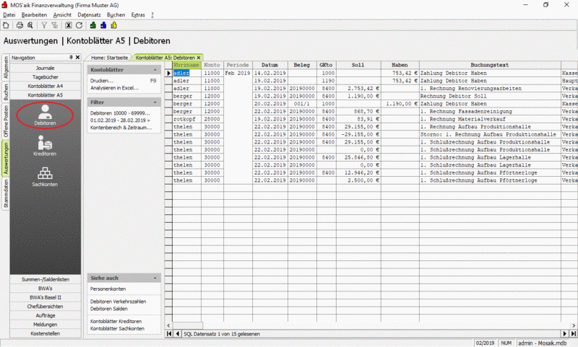The image size is (578, 347).
Task: Select the Allgemein vertical tab
Action: click(6, 67)
